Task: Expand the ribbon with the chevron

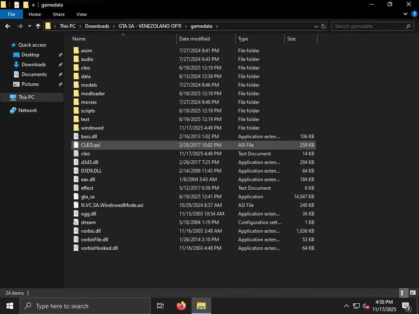Action: pos(405,14)
